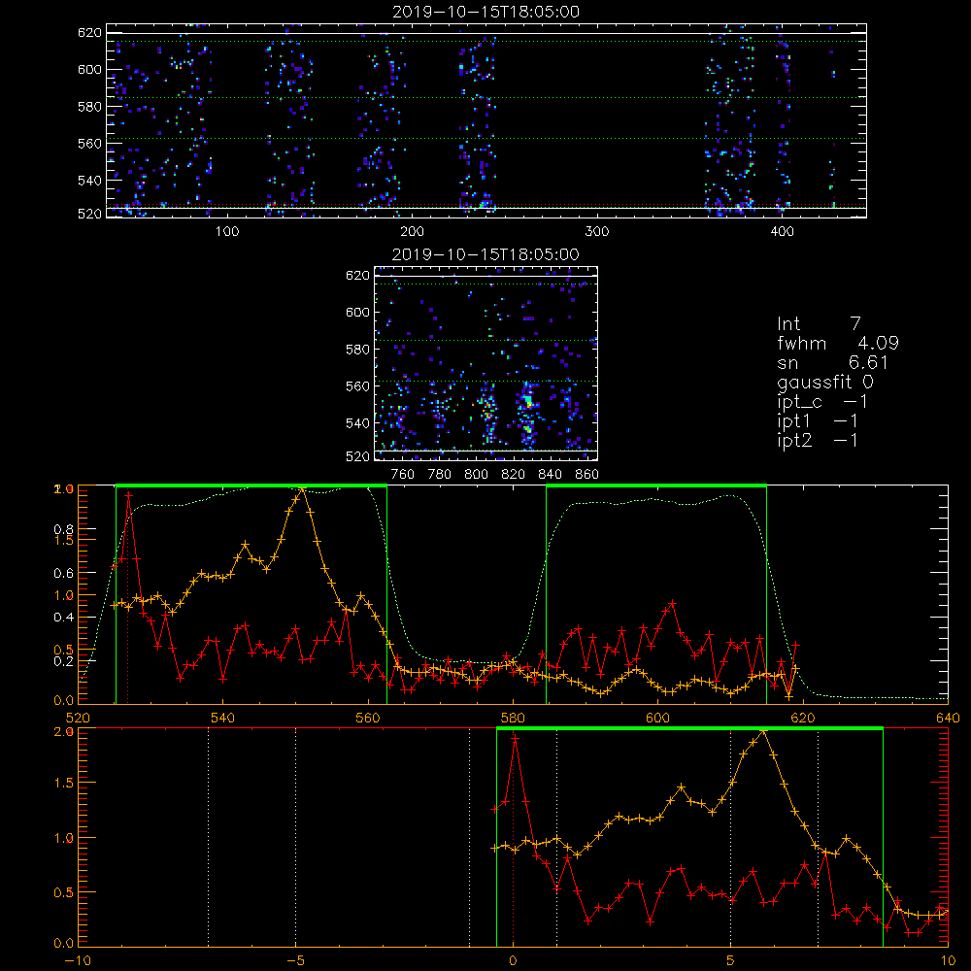Click x-axis label "520" on the profile plot
Screen dimensions: 971x971
coord(78,719)
